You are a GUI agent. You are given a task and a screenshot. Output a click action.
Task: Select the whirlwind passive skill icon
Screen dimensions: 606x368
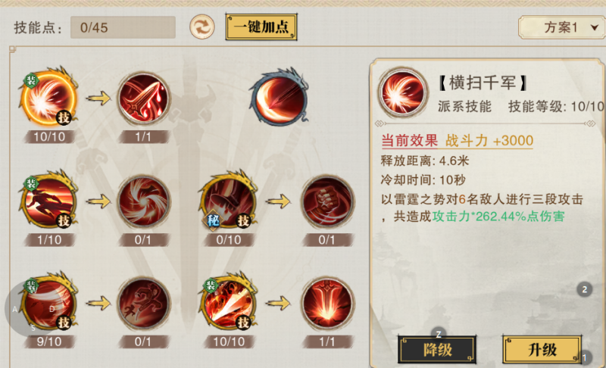coord(144,201)
